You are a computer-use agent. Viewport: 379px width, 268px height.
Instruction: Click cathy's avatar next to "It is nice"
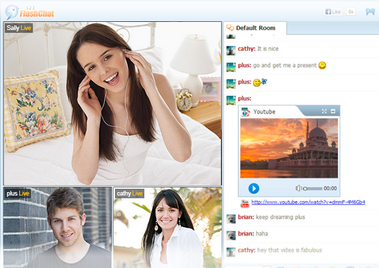tap(231, 51)
